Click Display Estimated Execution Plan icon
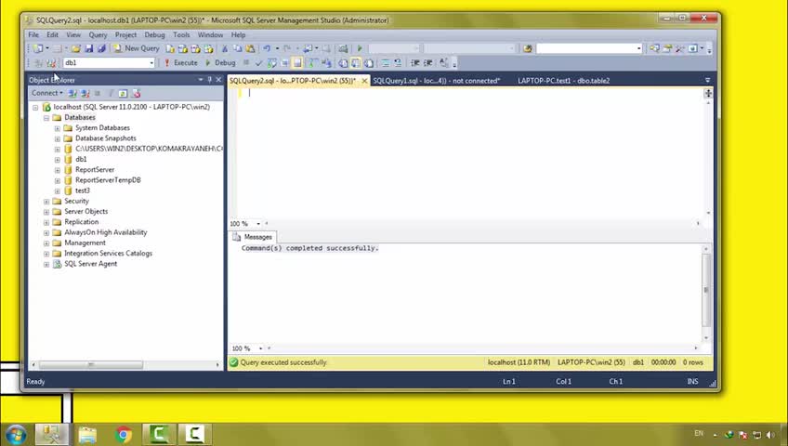The height and width of the screenshot is (446, 788). [x=272, y=63]
